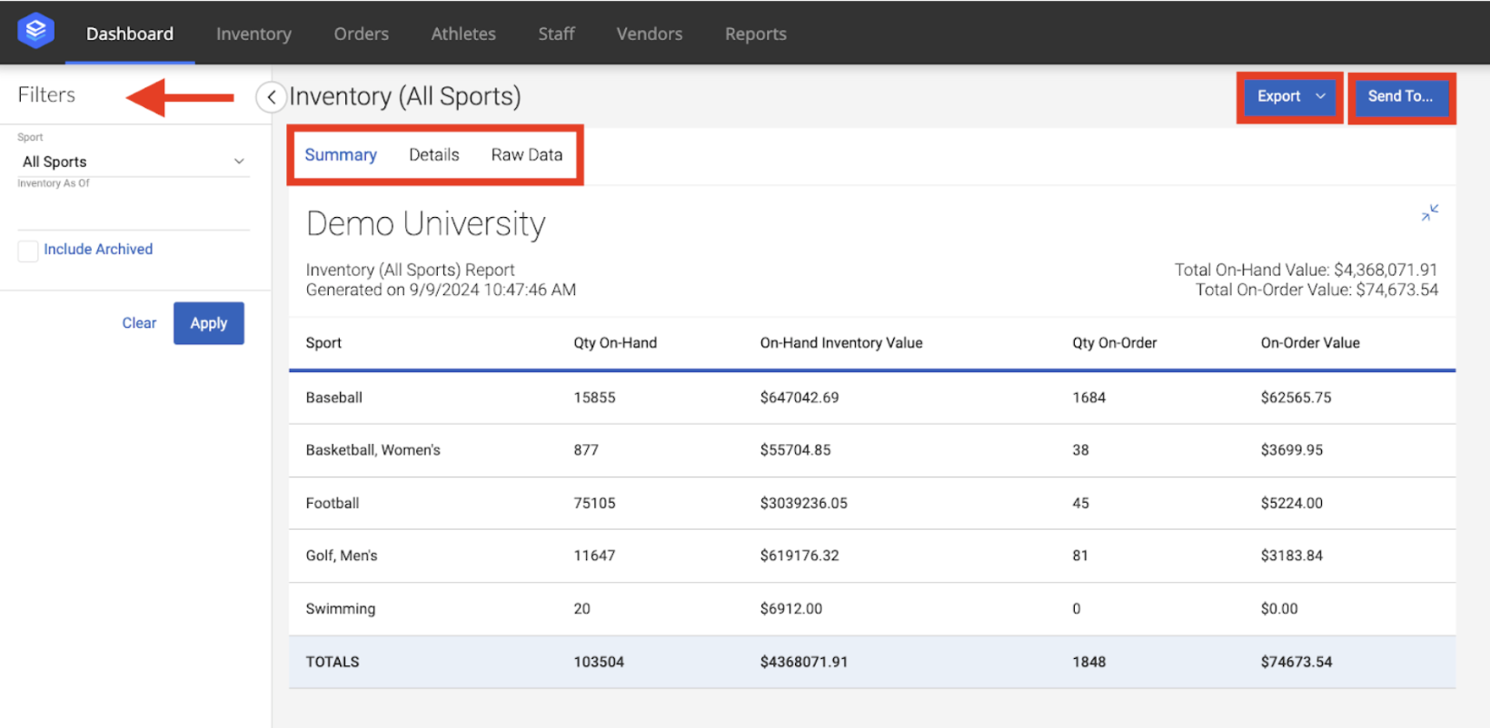Screen dimensions: 1490x728
Task: Click the collapse report view icon
Action: pyautogui.click(x=1429, y=213)
